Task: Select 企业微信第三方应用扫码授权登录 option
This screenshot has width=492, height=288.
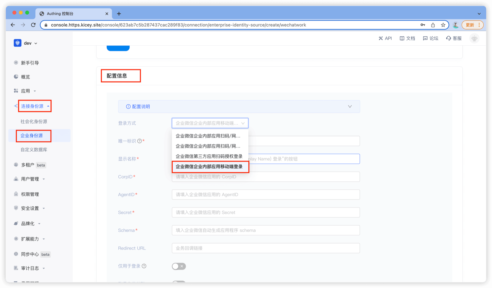Action: [209, 156]
